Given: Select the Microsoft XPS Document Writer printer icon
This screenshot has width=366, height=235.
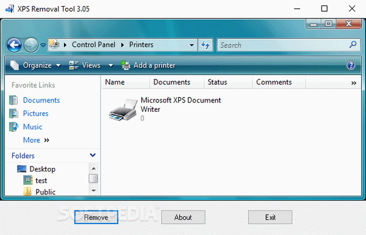Looking at the screenshot, I should pos(123,109).
